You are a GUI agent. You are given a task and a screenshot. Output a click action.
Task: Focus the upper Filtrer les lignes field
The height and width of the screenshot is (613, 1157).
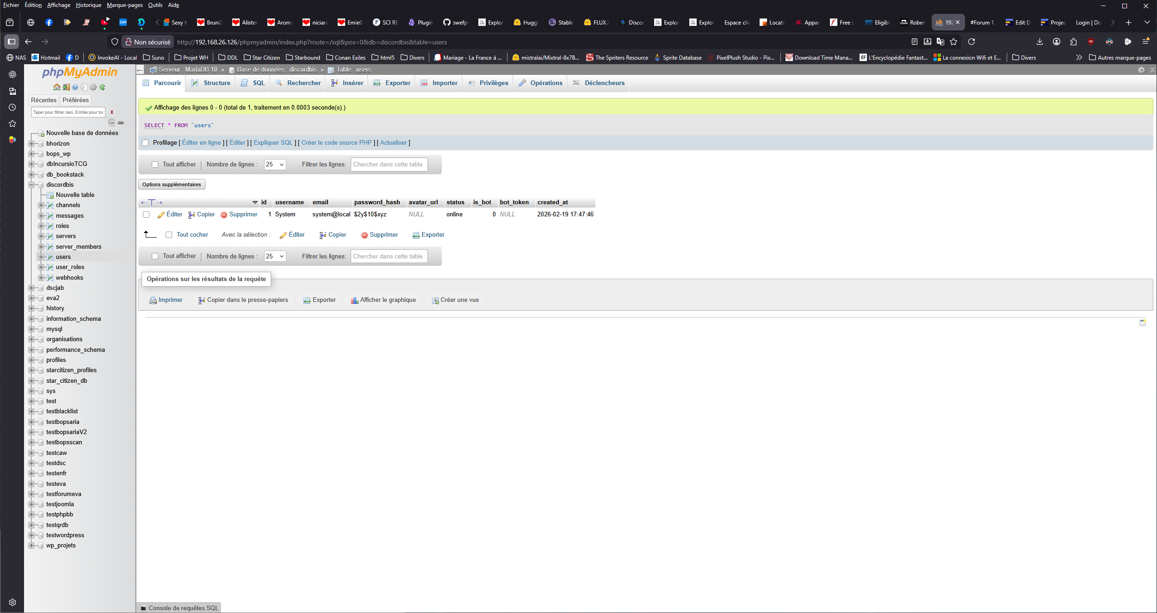click(389, 165)
